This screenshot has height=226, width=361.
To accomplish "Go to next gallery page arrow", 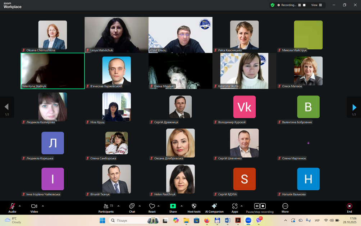I will [x=354, y=107].
